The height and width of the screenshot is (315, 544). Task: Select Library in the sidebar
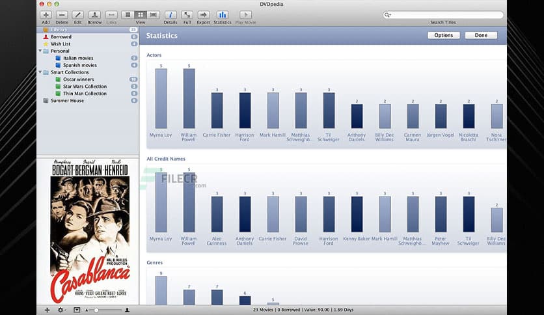(x=87, y=30)
